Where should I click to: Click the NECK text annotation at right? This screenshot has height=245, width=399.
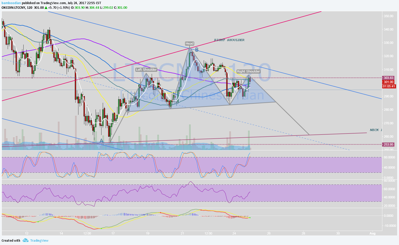point(376,130)
